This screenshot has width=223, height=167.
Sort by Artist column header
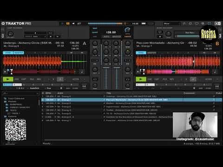[60, 93]
